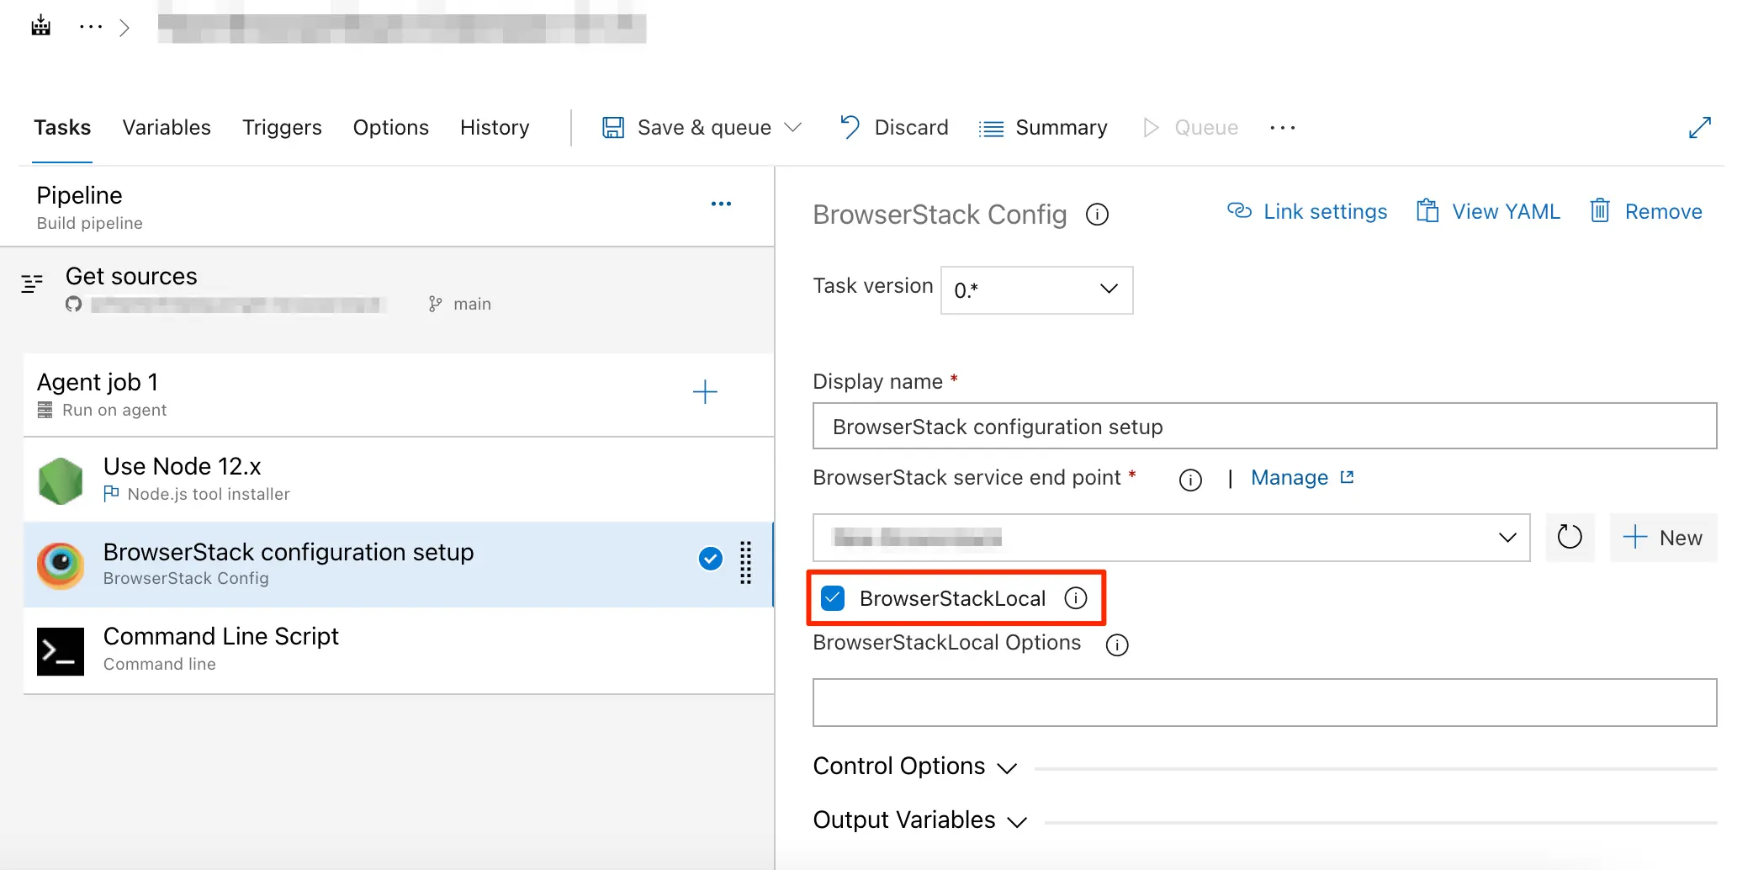Open the BrowserStack service end point dropdown
The image size is (1753, 870).
click(x=1171, y=538)
